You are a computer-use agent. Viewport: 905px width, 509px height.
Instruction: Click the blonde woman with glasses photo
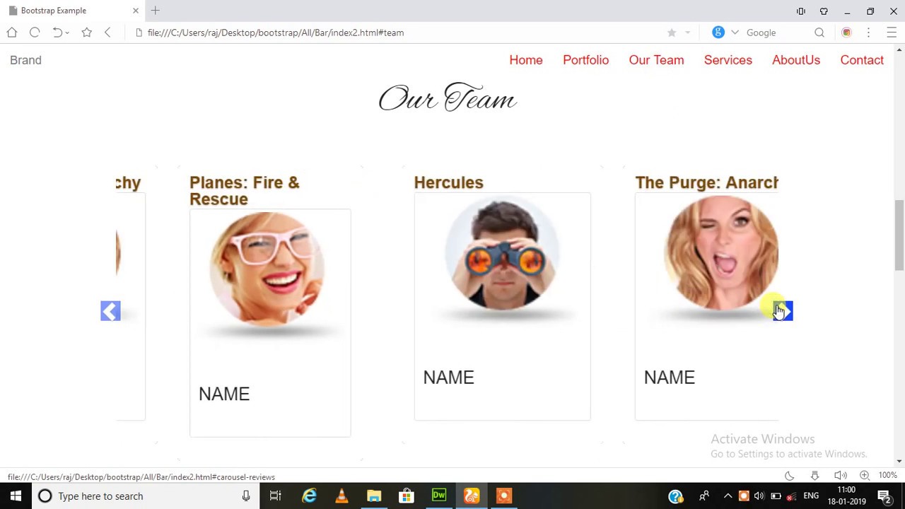[x=267, y=269]
